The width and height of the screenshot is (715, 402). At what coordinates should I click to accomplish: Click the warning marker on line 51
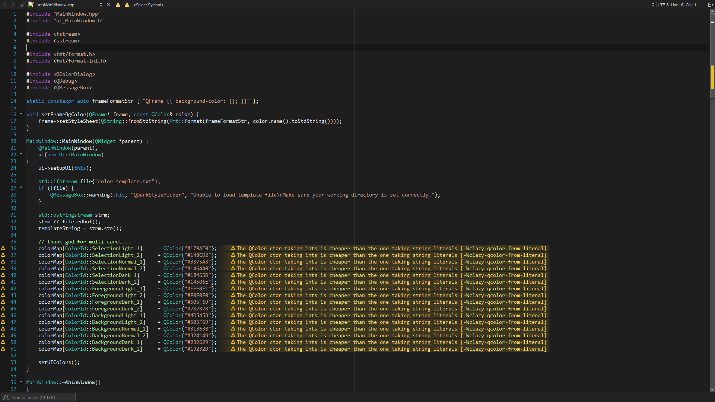point(3,349)
